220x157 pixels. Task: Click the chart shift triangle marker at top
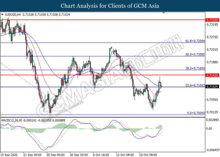(164, 13)
